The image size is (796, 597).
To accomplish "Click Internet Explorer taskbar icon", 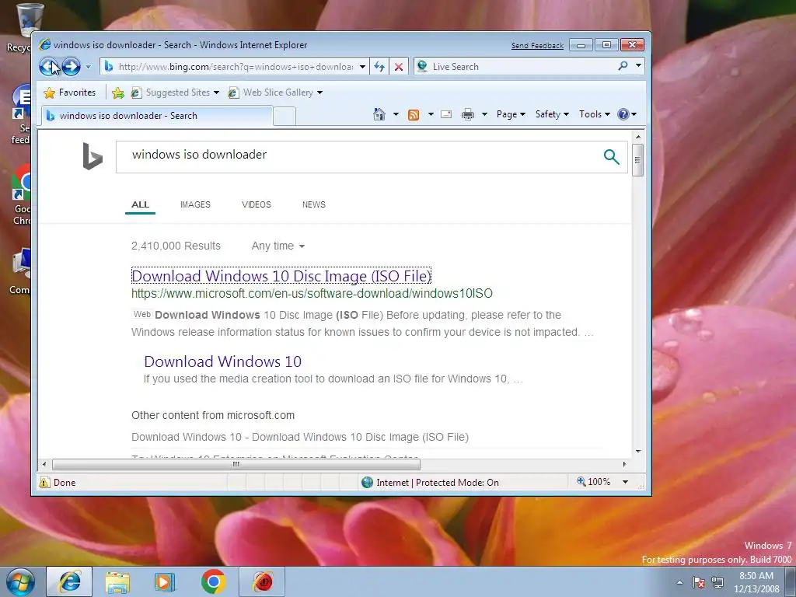I will (69, 581).
